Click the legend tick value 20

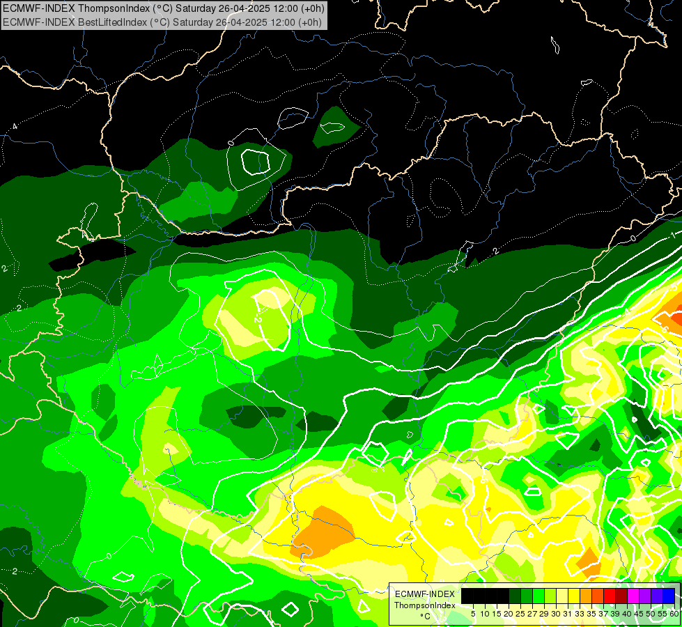[509, 614]
